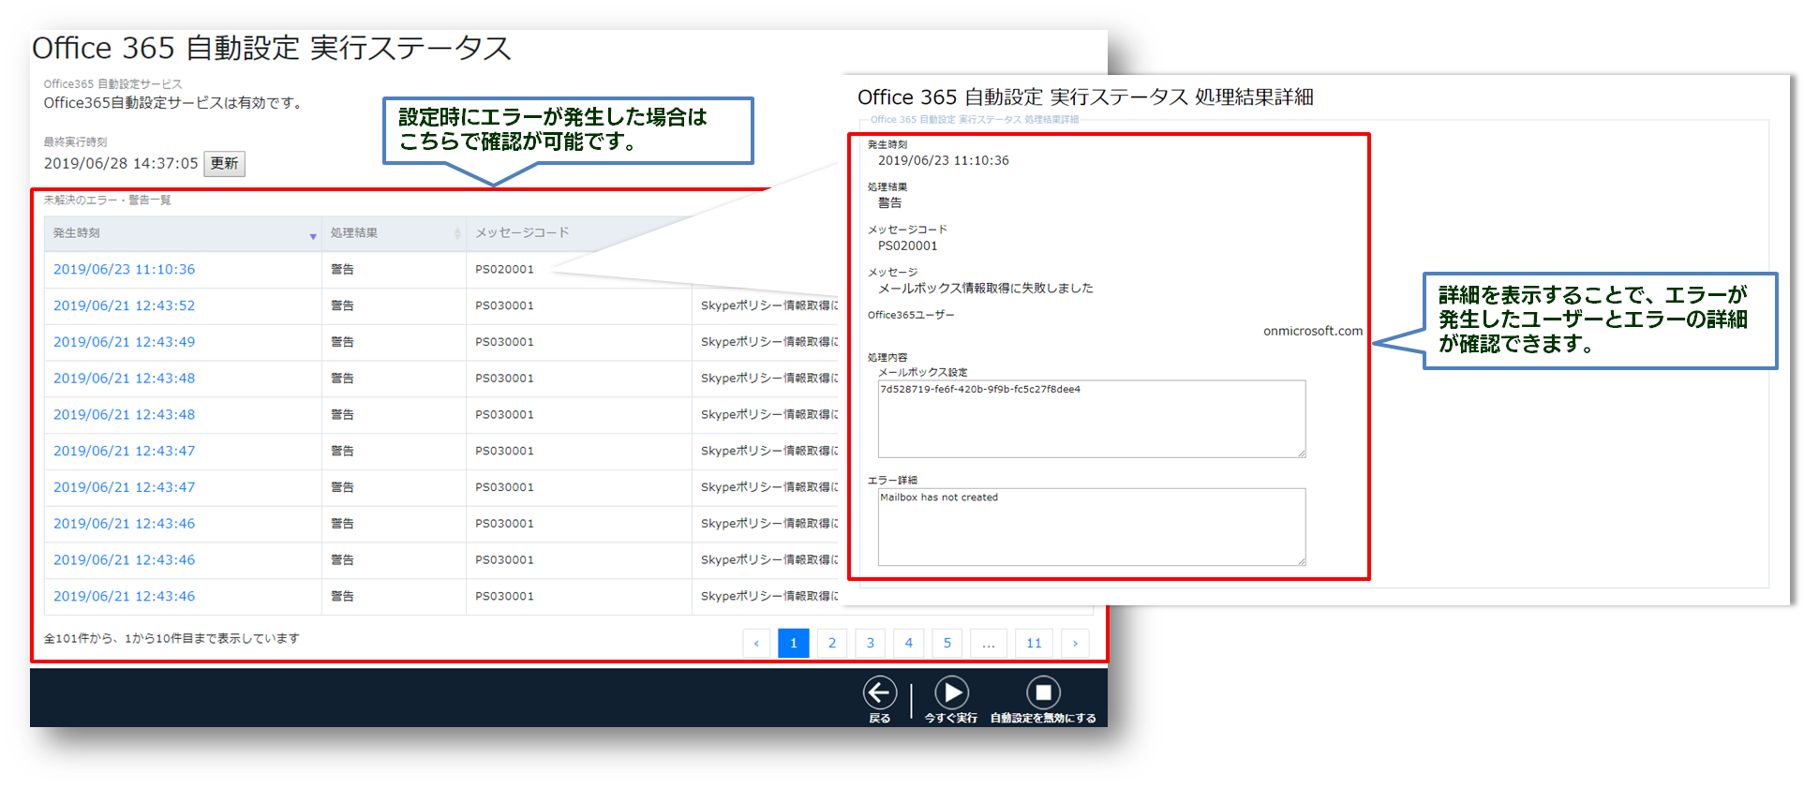This screenshot has height=788, width=1804.
Task: Grab the エラー詳細 textarea resize handle
Action: point(1301,560)
